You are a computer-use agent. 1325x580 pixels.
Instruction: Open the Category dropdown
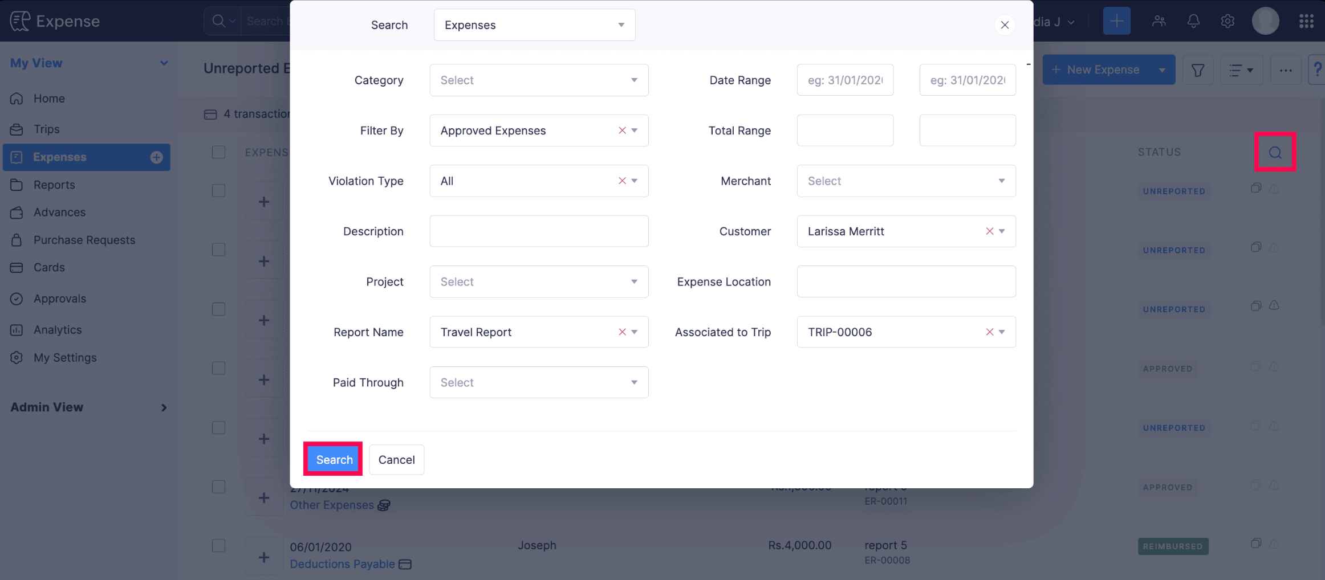[x=538, y=80]
